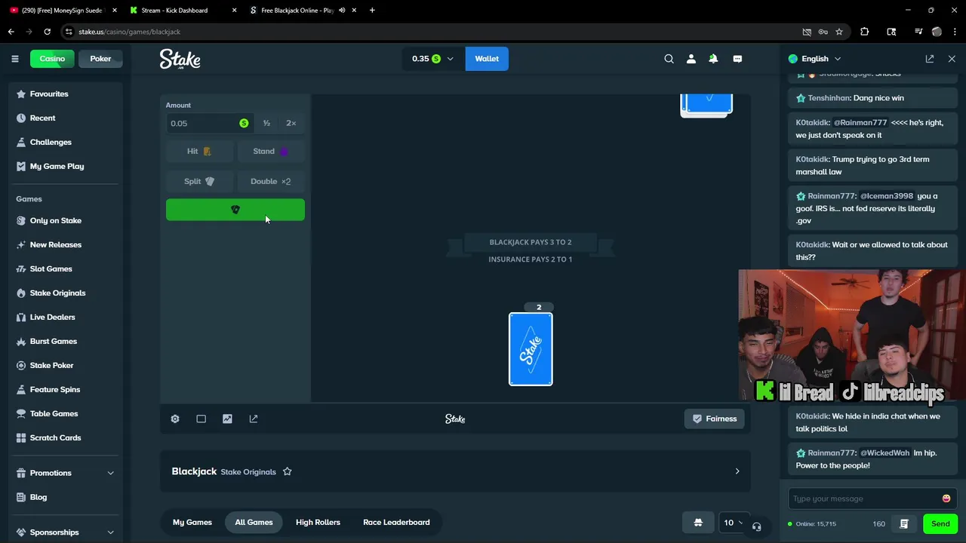The height and width of the screenshot is (543, 966).
Task: Open live stats chart icon
Action: click(x=227, y=419)
